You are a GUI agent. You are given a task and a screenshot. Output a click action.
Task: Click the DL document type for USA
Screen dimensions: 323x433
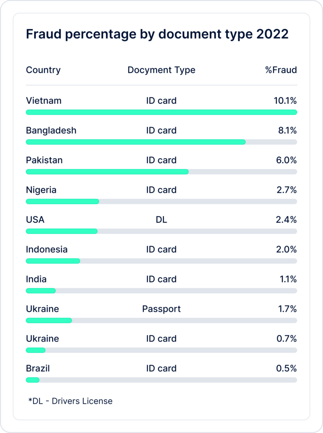click(161, 219)
